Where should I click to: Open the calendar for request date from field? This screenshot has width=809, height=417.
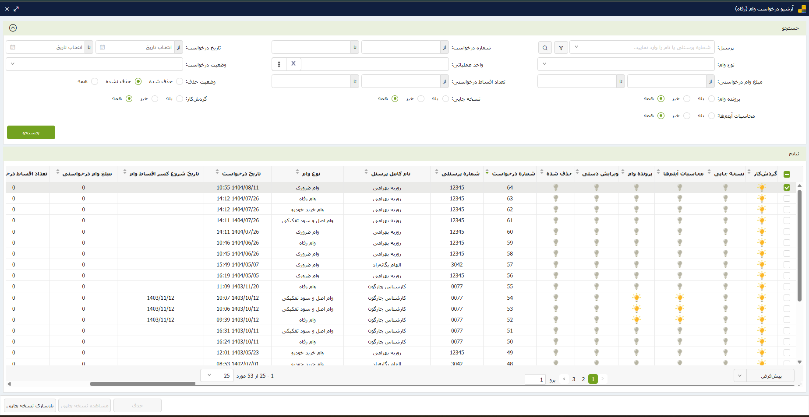pos(102,47)
